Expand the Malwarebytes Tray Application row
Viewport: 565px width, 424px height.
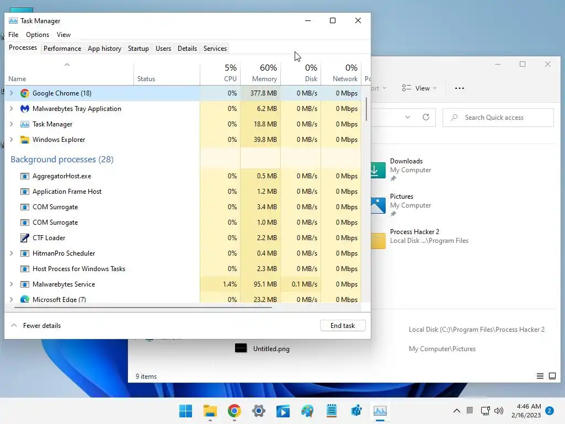click(x=12, y=109)
